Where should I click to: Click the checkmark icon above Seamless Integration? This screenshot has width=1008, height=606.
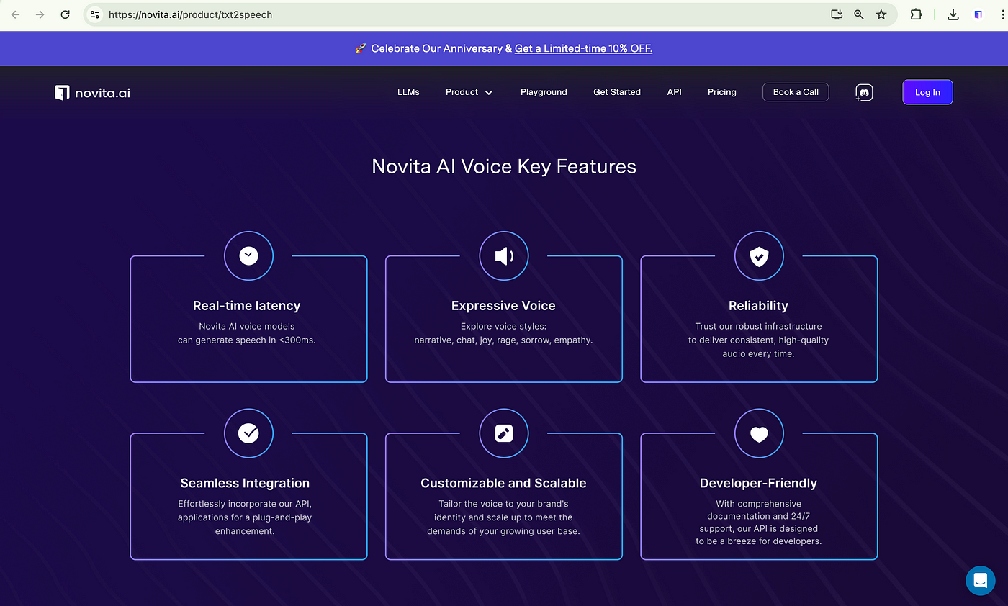[x=248, y=433]
